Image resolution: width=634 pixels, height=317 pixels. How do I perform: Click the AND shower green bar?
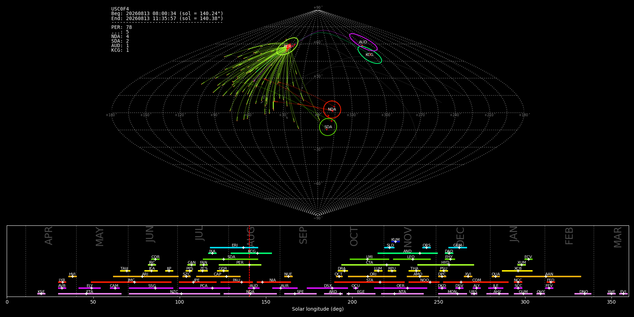click(x=408, y=253)
